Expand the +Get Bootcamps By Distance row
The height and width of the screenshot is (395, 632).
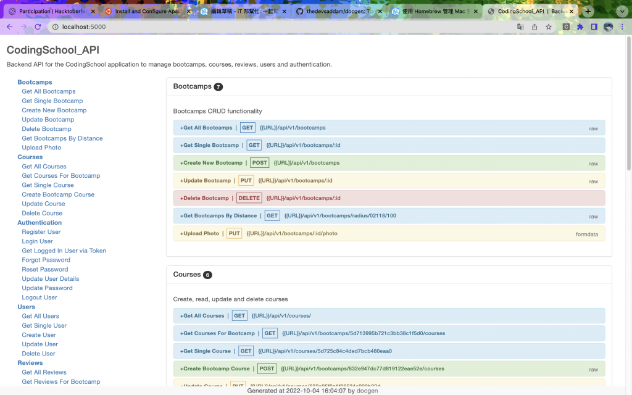pyautogui.click(x=389, y=215)
